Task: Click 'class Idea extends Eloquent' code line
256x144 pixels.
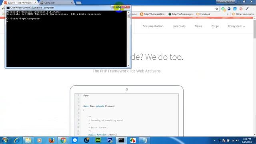Action: tap(99, 106)
